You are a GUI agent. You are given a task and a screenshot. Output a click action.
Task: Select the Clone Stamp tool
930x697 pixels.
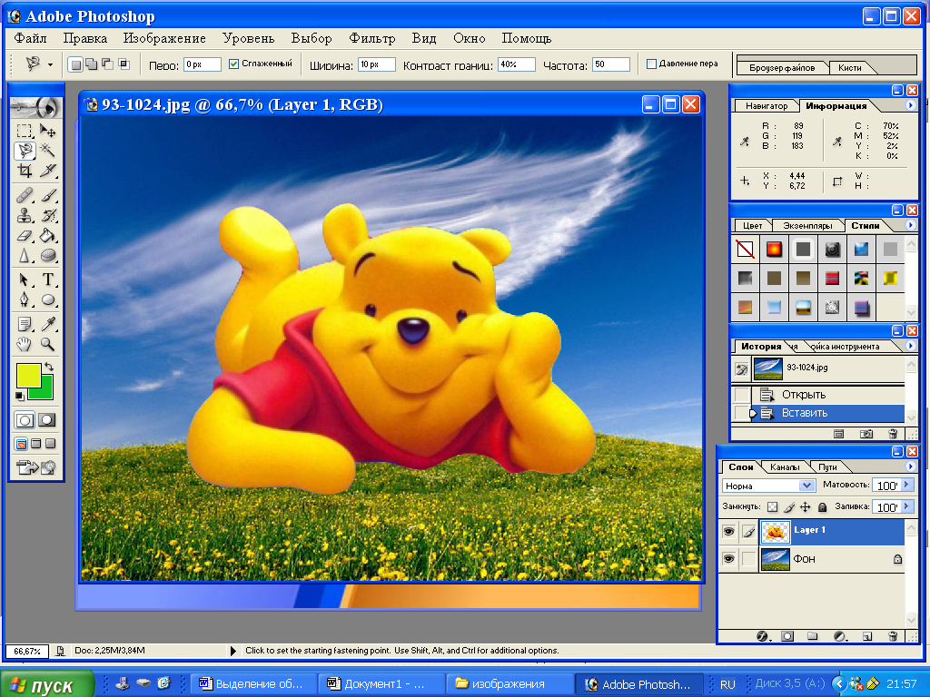click(25, 215)
